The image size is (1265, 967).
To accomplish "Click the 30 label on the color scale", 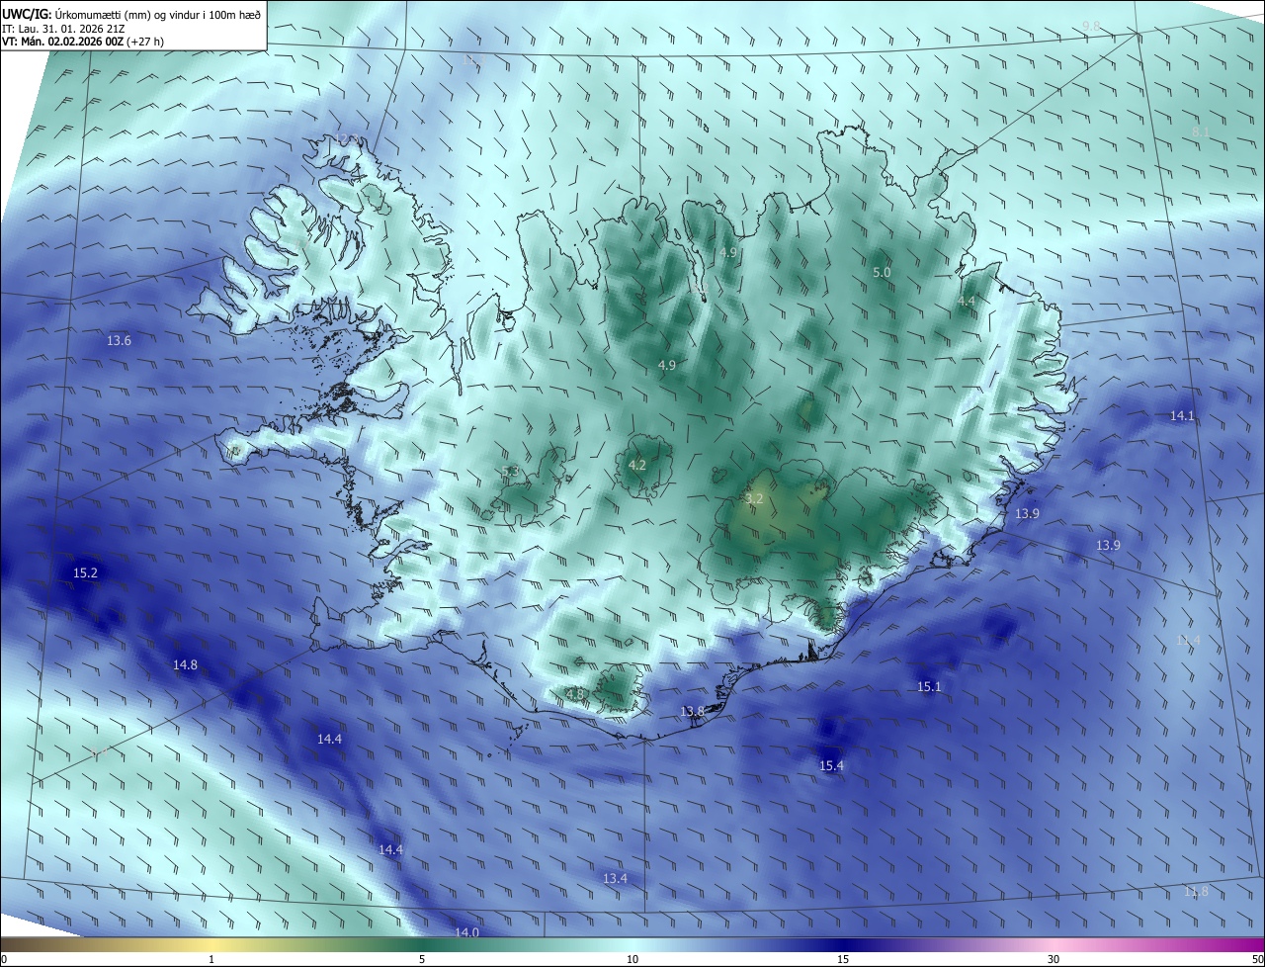I will coord(1054,959).
